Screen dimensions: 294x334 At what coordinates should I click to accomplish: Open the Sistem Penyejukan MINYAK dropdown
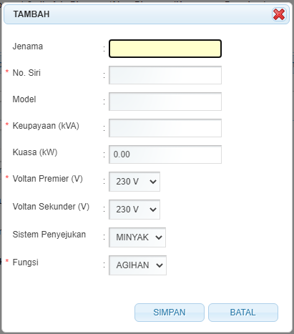tap(137, 237)
